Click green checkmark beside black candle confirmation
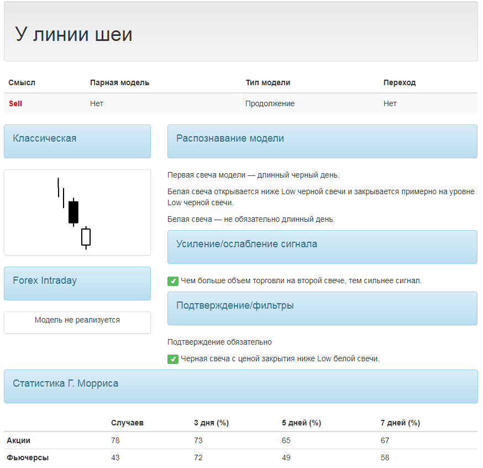Image resolution: width=483 pixels, height=468 pixels. pyautogui.click(x=173, y=359)
